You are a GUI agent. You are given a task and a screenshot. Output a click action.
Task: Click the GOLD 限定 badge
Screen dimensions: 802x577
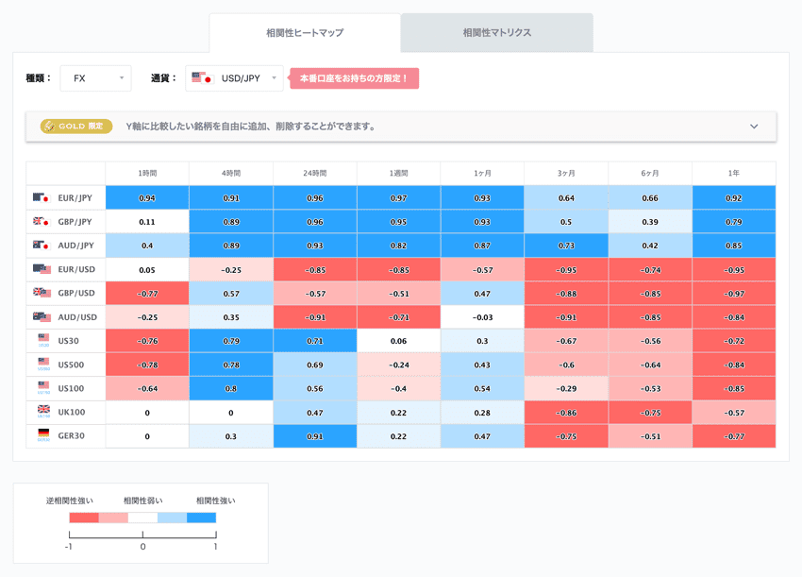[x=76, y=127]
